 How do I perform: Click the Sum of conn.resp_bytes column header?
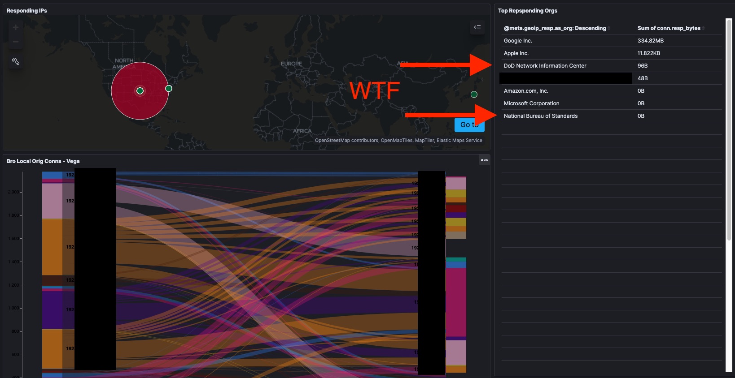pos(669,28)
